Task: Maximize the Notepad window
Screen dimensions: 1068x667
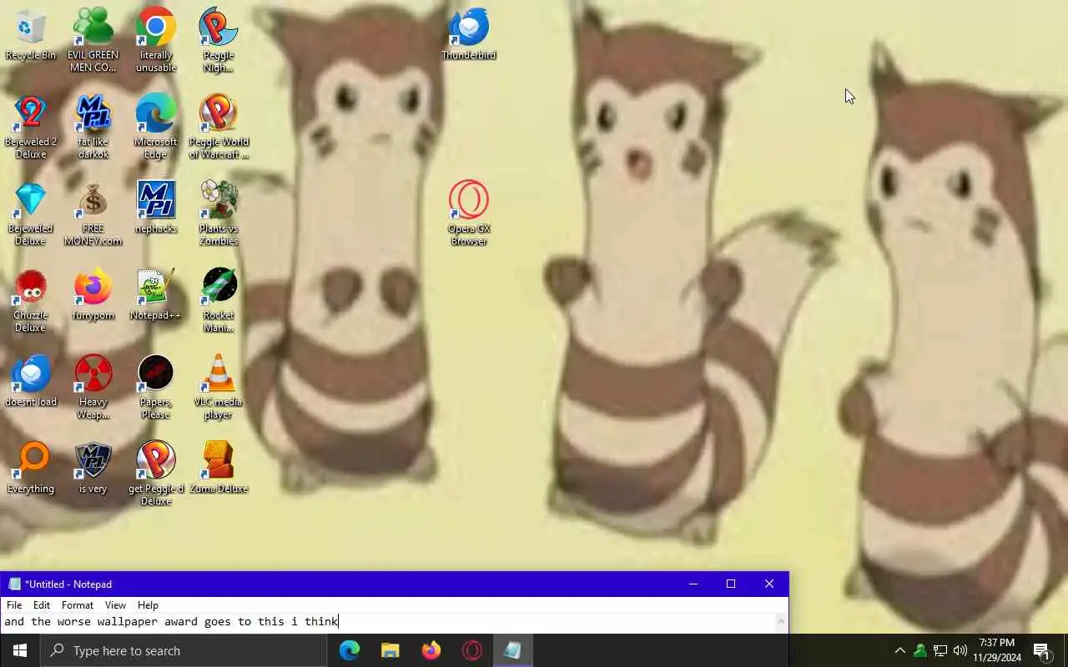Action: coord(731,584)
